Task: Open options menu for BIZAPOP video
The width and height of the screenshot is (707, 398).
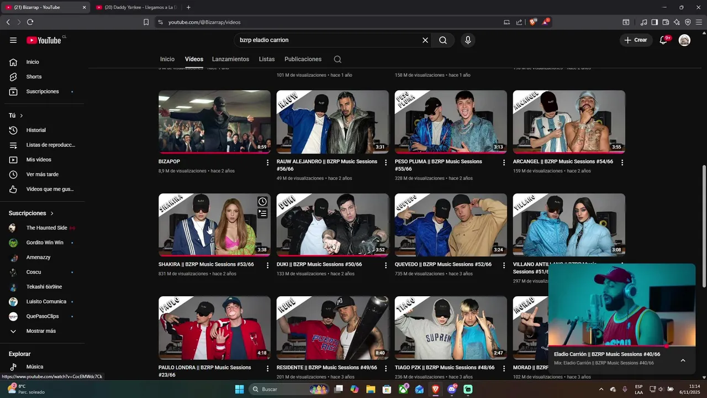Action: 268,163
